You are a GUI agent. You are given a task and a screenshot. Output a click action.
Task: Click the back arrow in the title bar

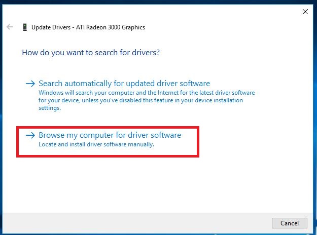(10, 27)
